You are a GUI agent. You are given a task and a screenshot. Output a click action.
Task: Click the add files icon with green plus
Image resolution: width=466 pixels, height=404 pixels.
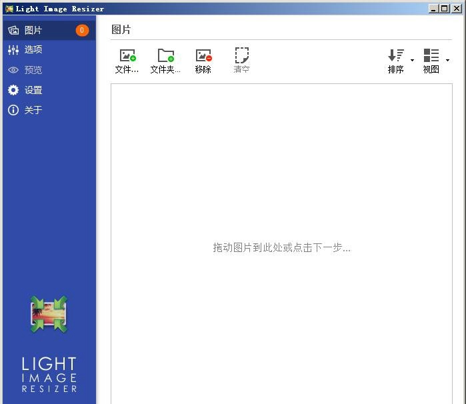tap(128, 55)
